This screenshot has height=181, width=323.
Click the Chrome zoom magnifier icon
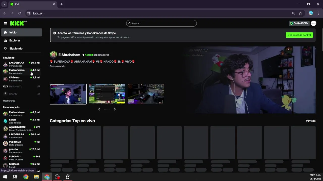[x=293, y=13]
